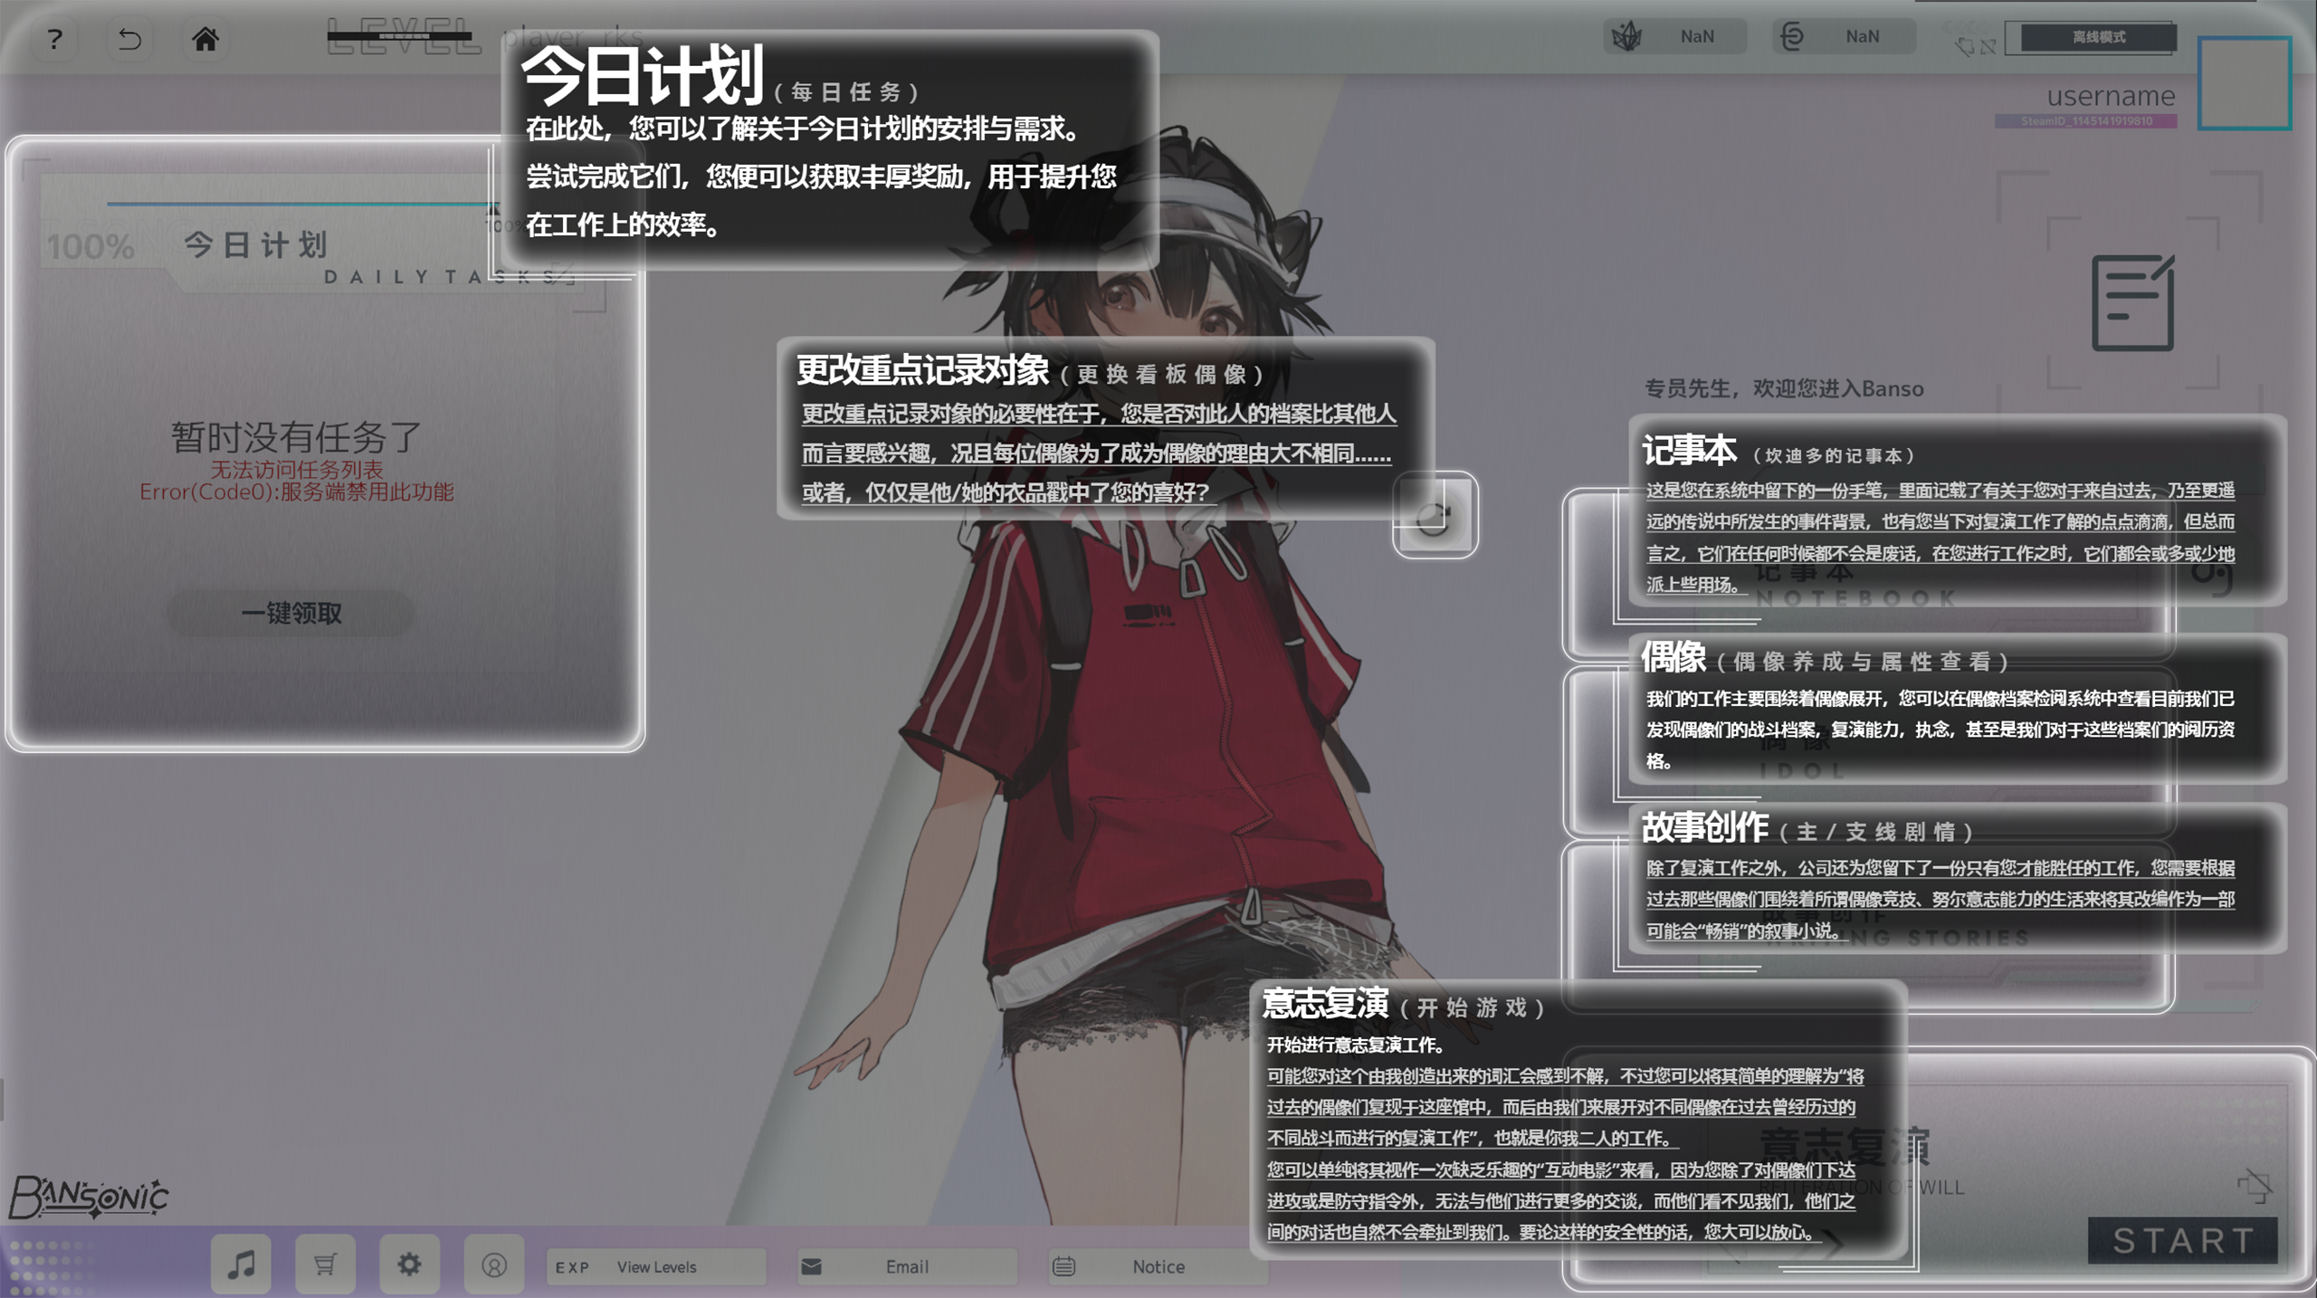The width and height of the screenshot is (2317, 1298).
Task: Open the player avatar frame
Action: pos(2245,83)
